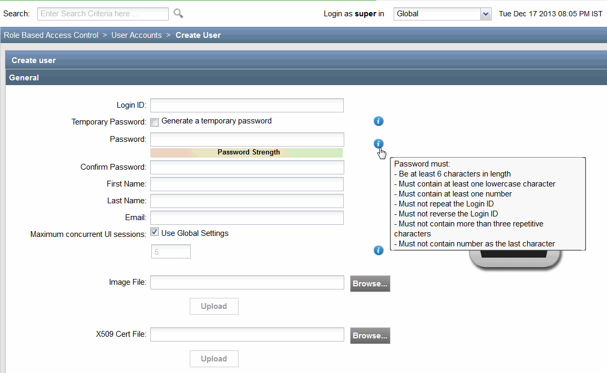
Task: Go to Role Based Access Control breadcrumb
Action: coord(50,35)
